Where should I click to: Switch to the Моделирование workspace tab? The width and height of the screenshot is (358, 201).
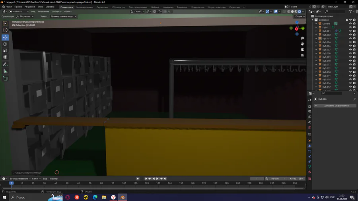(x=84, y=7)
